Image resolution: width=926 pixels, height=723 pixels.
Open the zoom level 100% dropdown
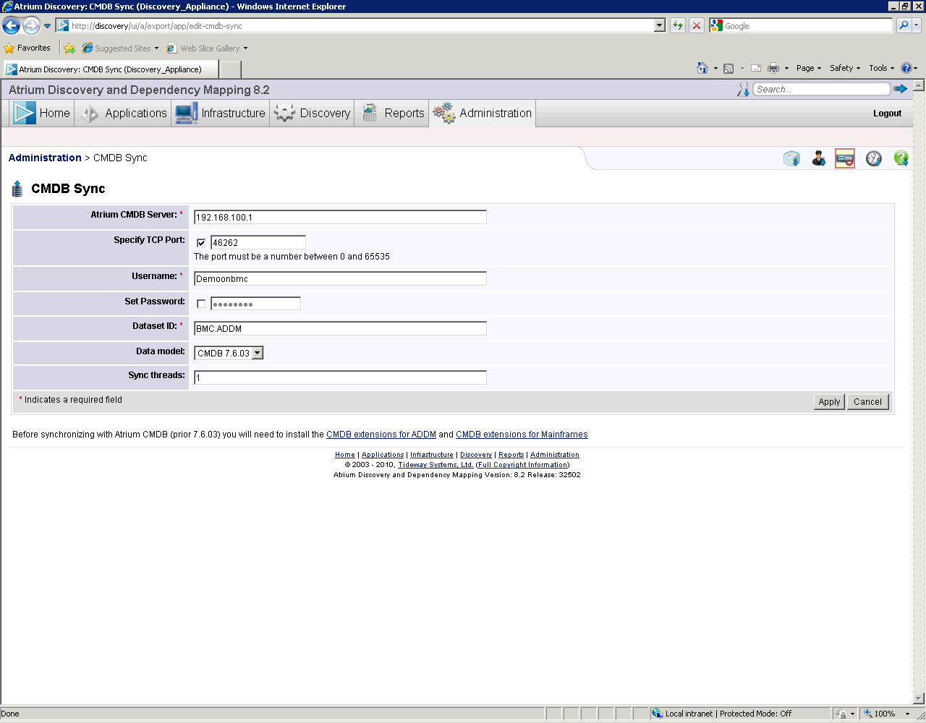(908, 714)
